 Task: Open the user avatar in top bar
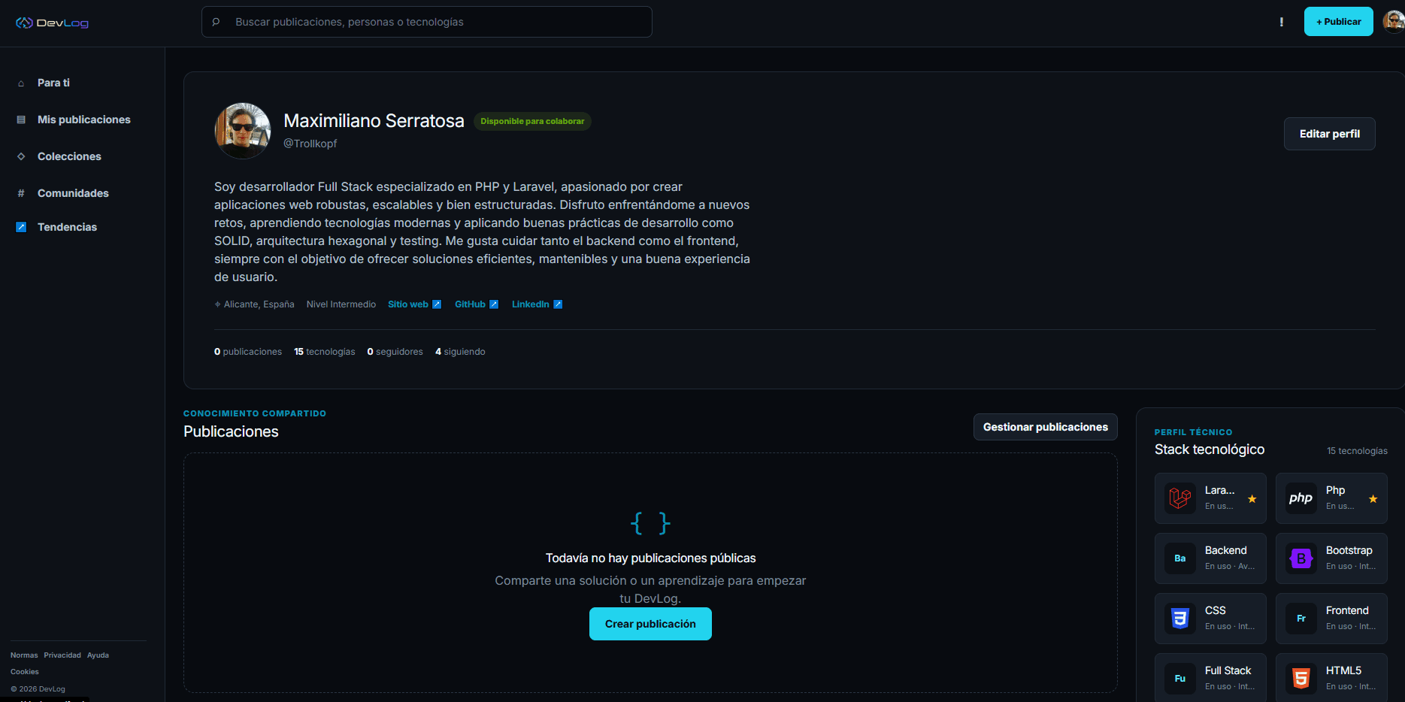(x=1394, y=22)
